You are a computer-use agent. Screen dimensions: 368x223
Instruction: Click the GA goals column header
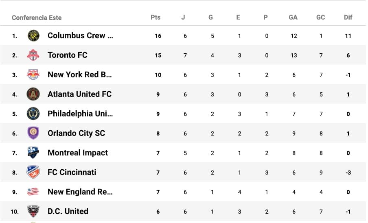(293, 17)
